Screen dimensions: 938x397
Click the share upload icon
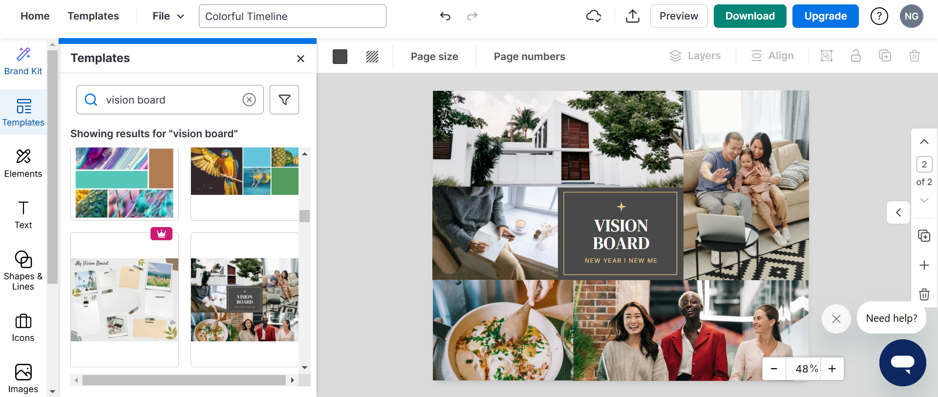click(x=633, y=16)
